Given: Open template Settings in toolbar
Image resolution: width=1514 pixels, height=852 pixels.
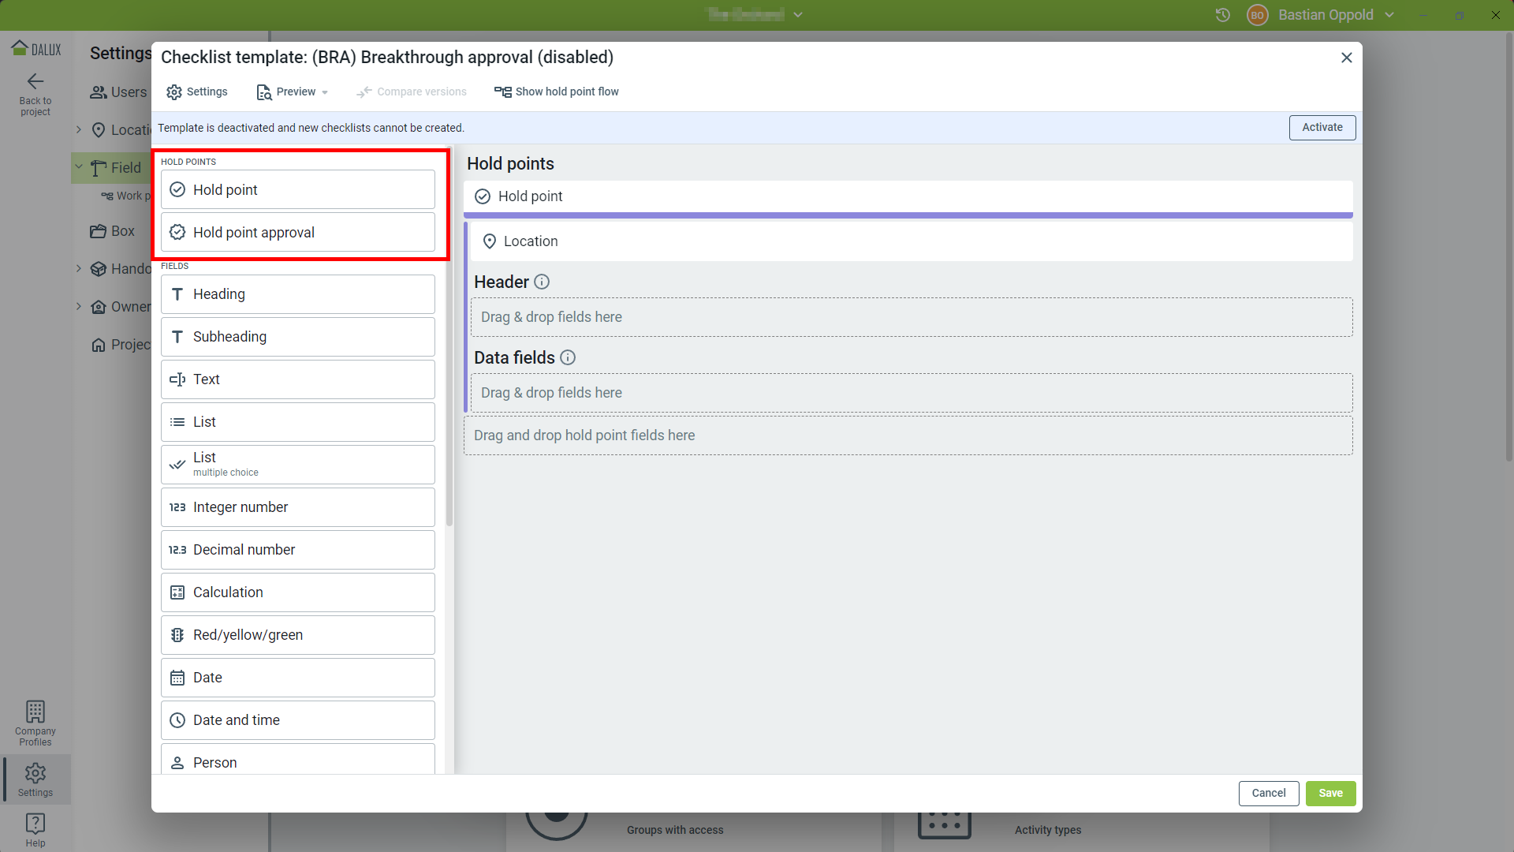Looking at the screenshot, I should (197, 92).
